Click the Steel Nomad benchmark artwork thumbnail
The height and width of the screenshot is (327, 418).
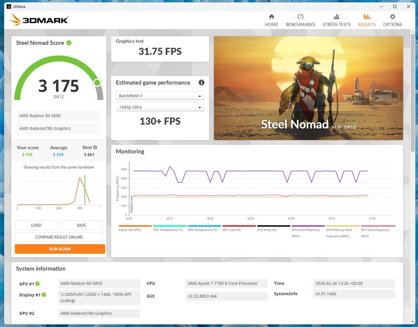(308, 88)
